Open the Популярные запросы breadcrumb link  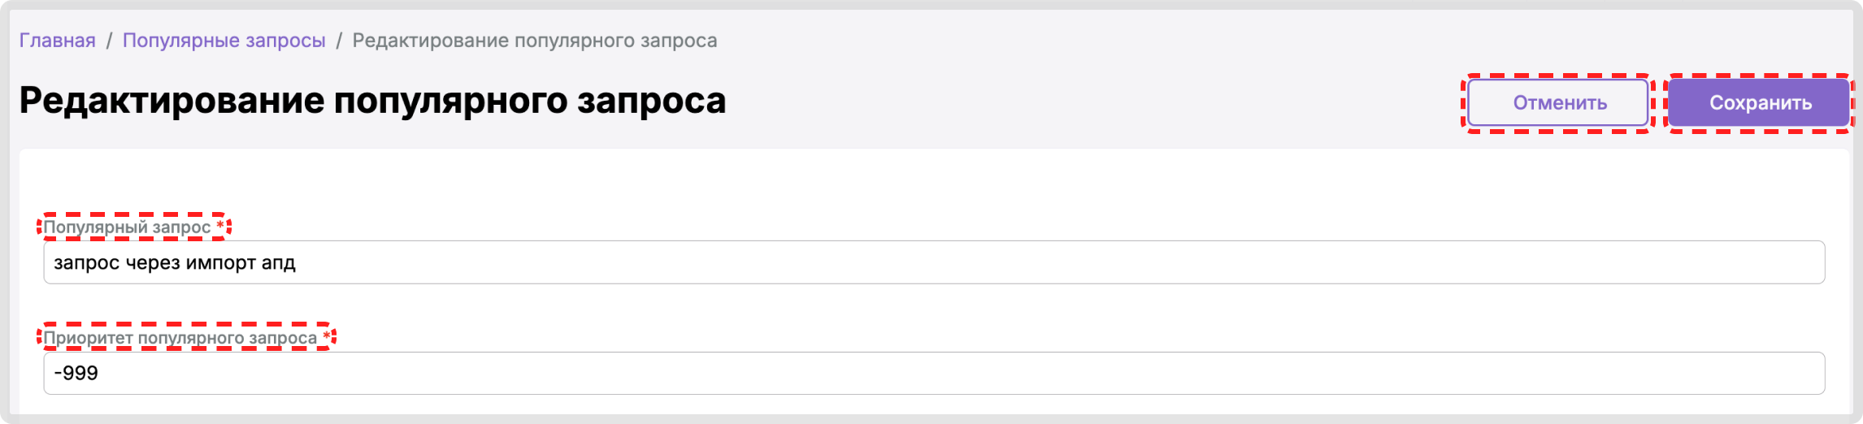[x=224, y=41]
